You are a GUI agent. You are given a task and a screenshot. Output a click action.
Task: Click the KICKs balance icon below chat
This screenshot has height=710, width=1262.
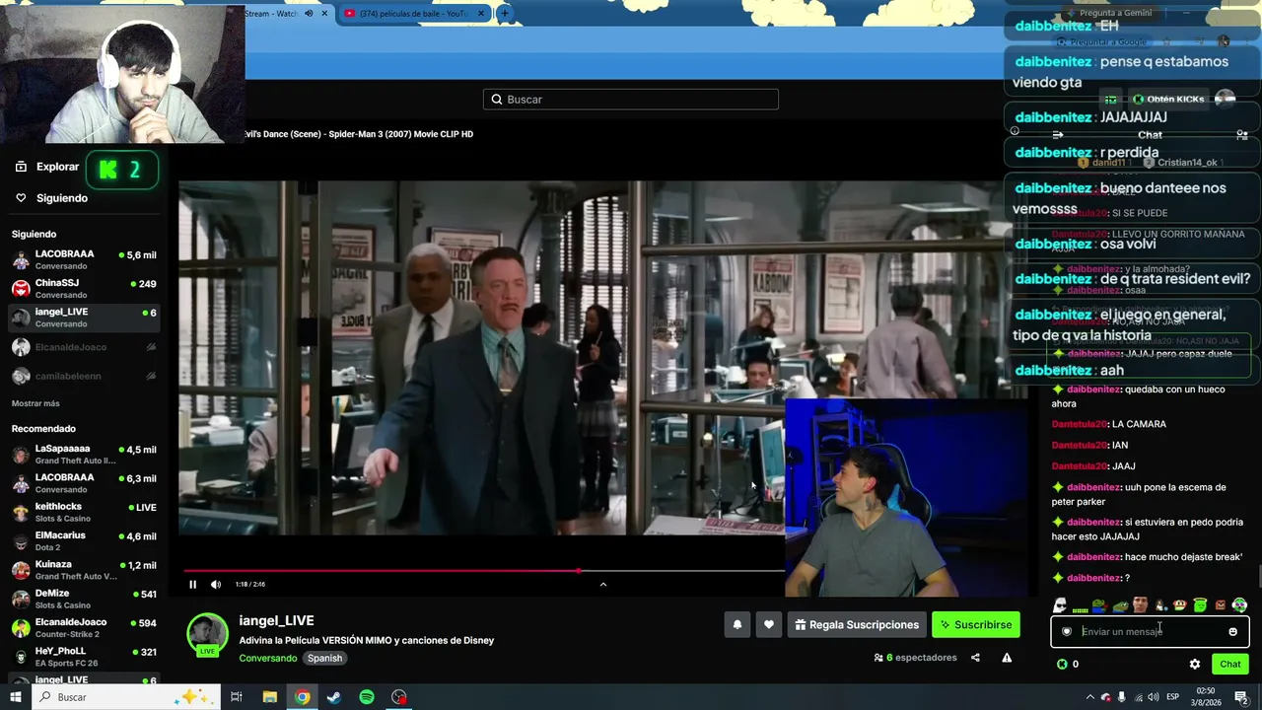click(x=1062, y=665)
